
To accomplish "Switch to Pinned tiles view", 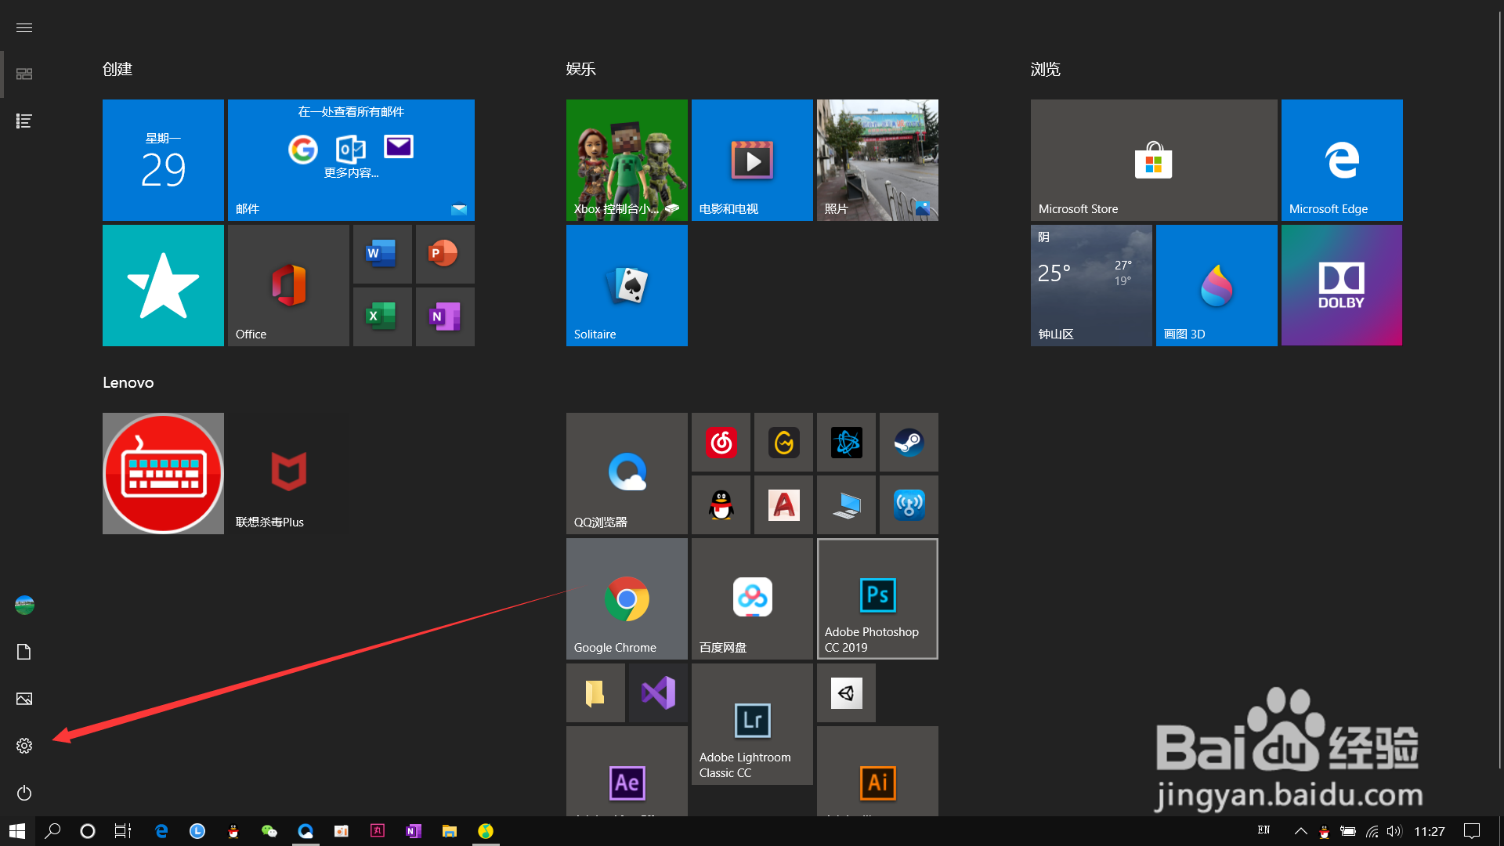I will (24, 74).
